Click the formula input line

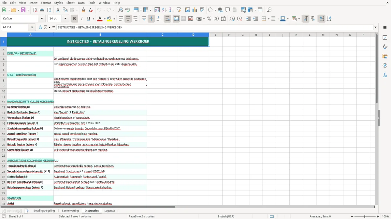214,27
